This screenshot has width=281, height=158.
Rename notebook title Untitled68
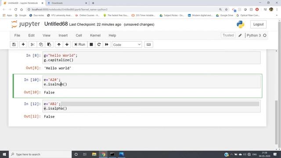coord(56,24)
